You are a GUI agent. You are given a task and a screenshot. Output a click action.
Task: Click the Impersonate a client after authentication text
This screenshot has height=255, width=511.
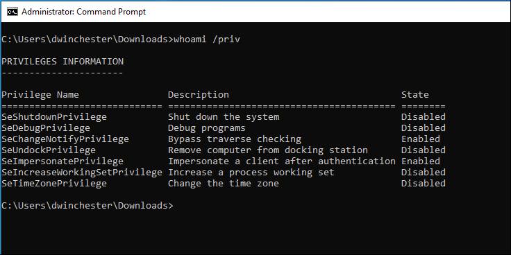click(x=282, y=161)
